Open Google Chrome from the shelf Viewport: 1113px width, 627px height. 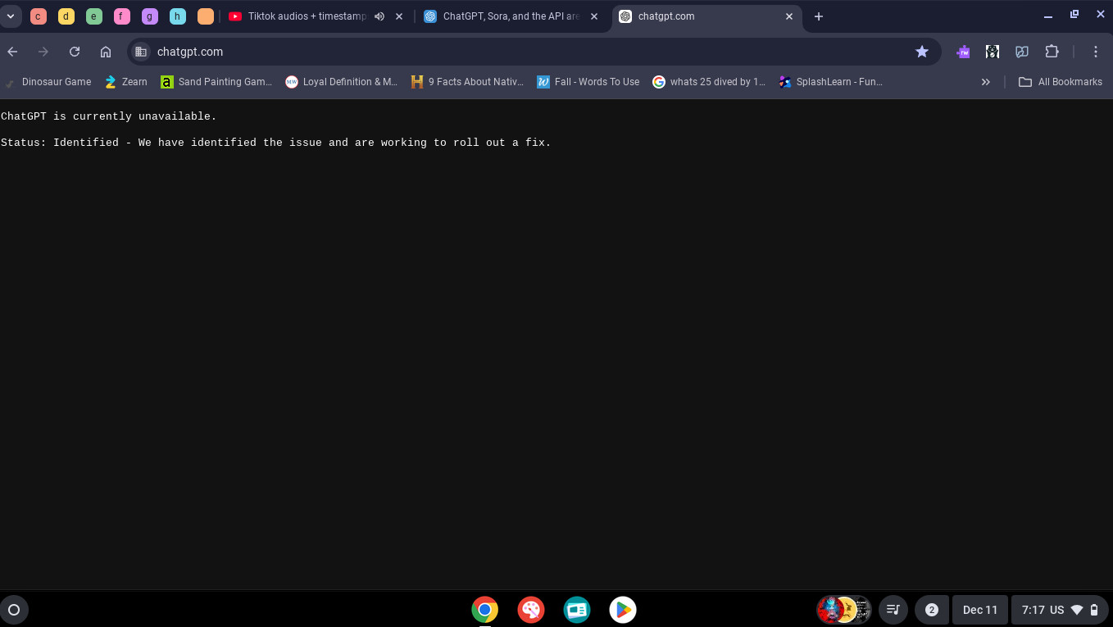click(x=485, y=610)
